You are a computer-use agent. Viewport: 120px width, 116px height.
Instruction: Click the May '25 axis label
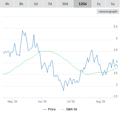(12, 101)
